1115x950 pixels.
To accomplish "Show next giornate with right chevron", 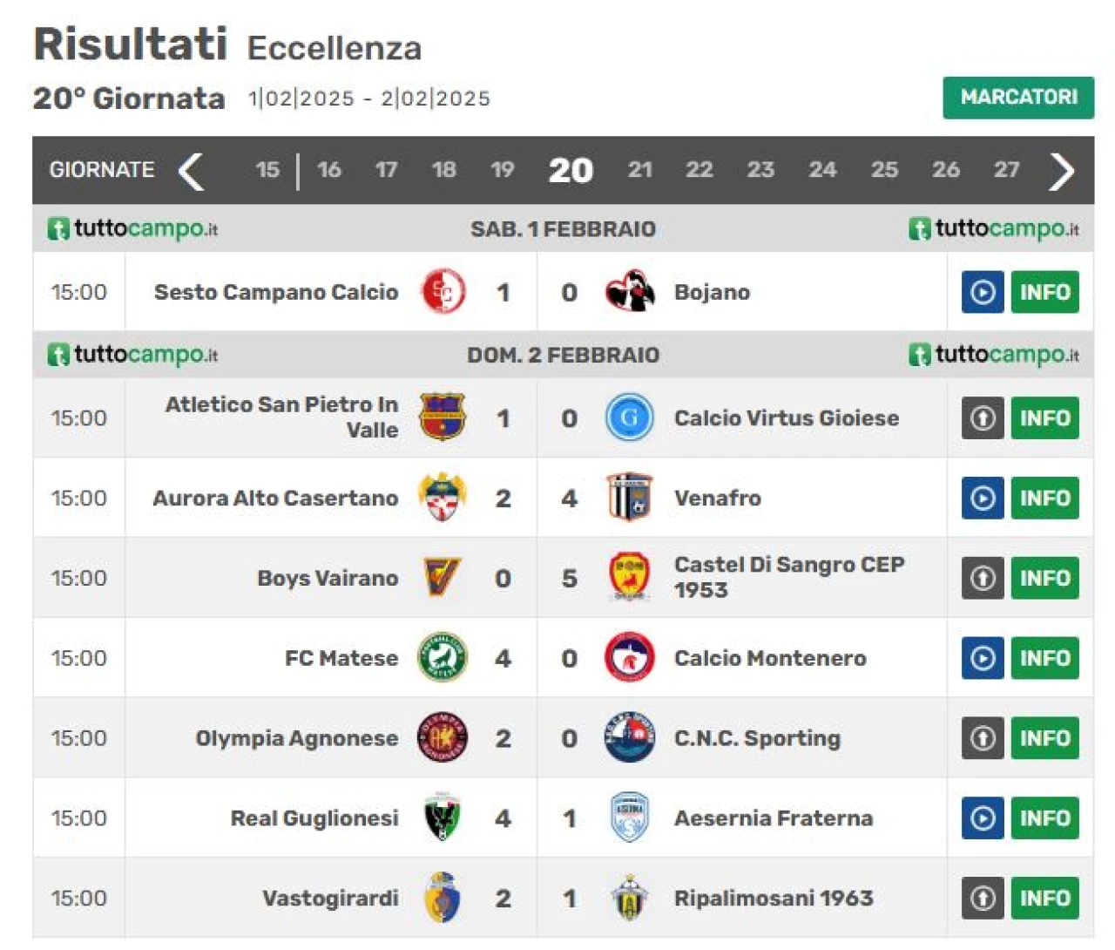I will 1061,171.
